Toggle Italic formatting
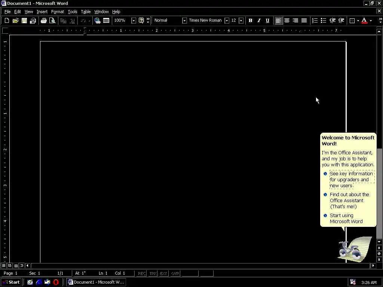The height and width of the screenshot is (287, 383). 259,21
